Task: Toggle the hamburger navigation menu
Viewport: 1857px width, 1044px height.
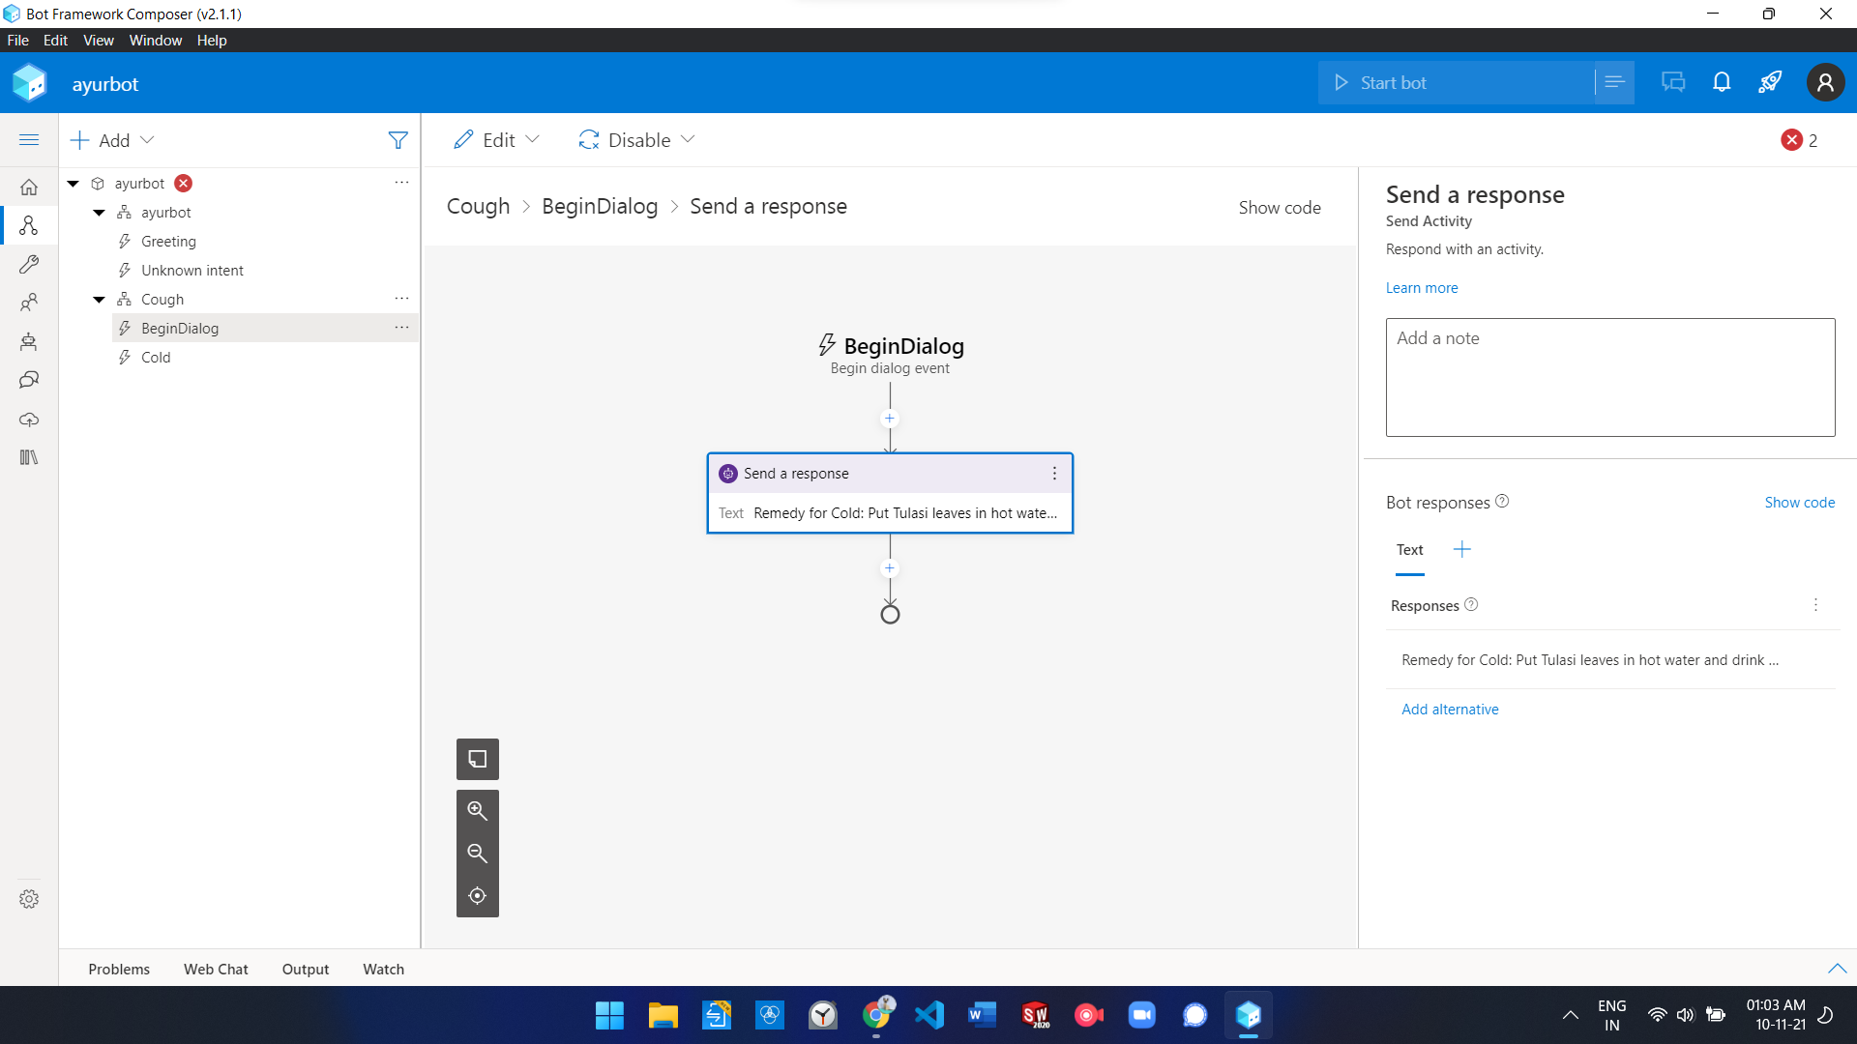Action: click(x=29, y=140)
